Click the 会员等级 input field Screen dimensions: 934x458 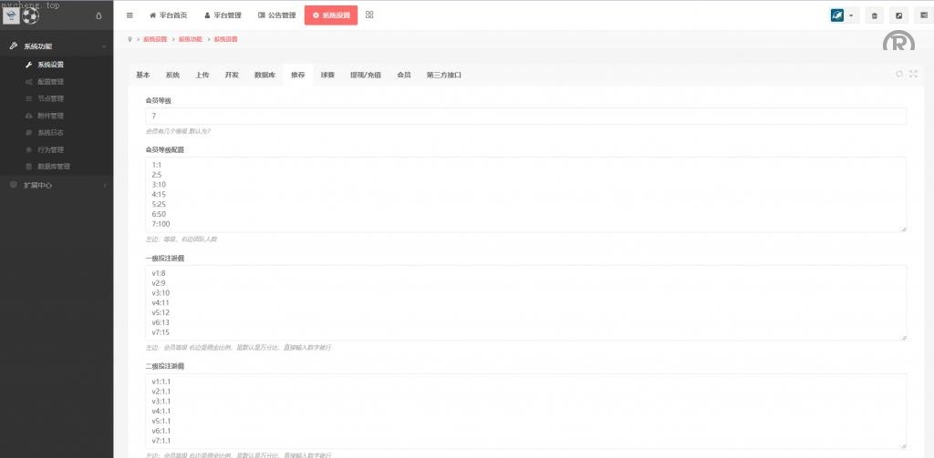pos(525,117)
